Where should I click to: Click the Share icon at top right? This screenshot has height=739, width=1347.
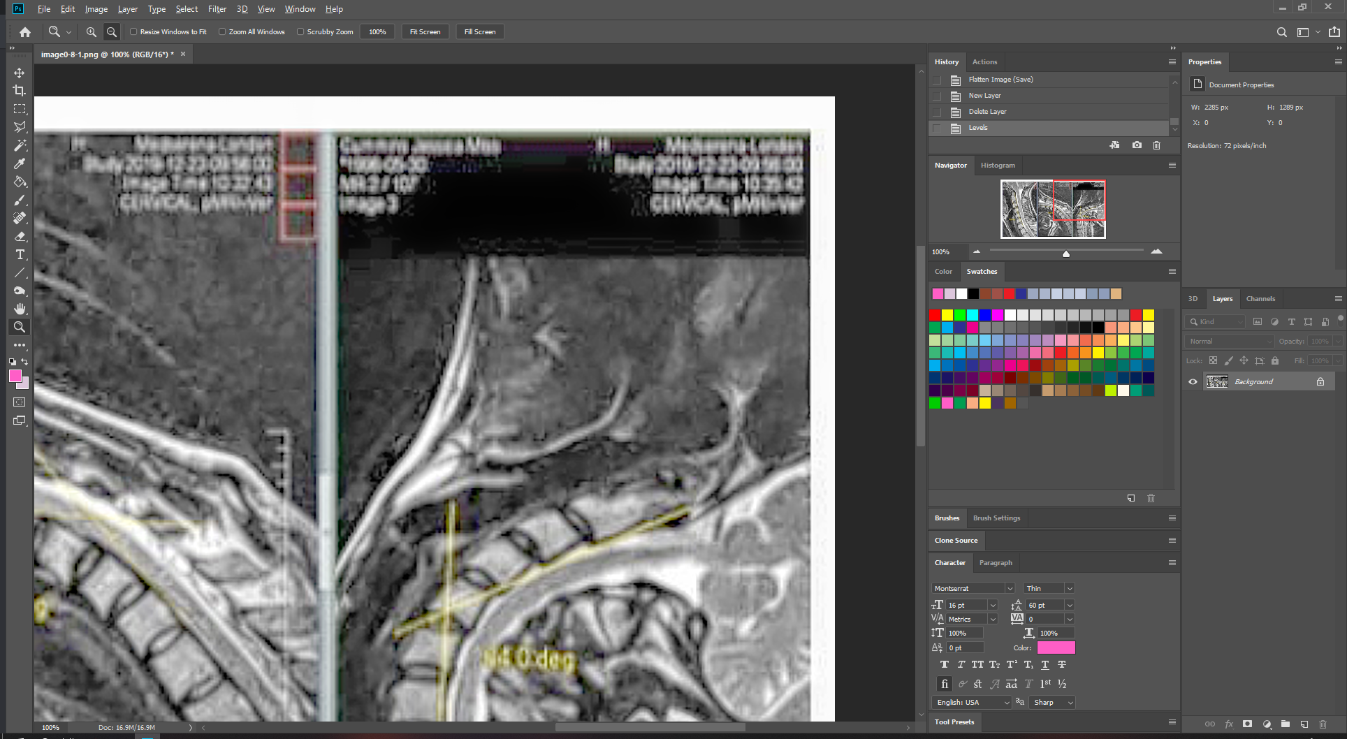point(1334,32)
